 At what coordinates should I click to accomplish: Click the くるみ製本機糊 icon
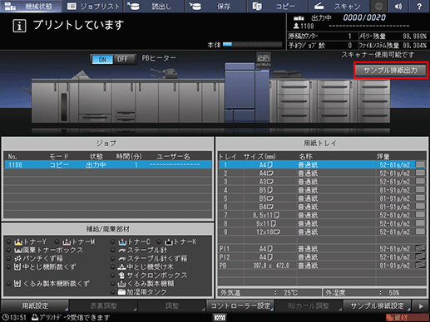(122, 284)
